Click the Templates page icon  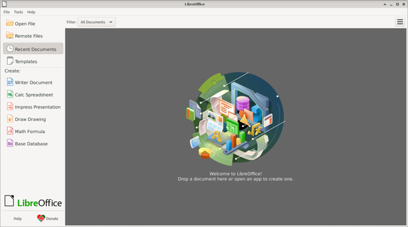(x=10, y=61)
